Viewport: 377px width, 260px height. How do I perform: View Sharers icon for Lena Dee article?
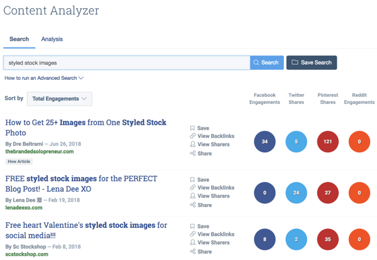coord(193,196)
